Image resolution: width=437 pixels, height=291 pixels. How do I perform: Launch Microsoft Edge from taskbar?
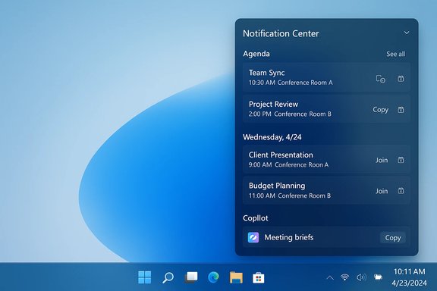(213, 277)
